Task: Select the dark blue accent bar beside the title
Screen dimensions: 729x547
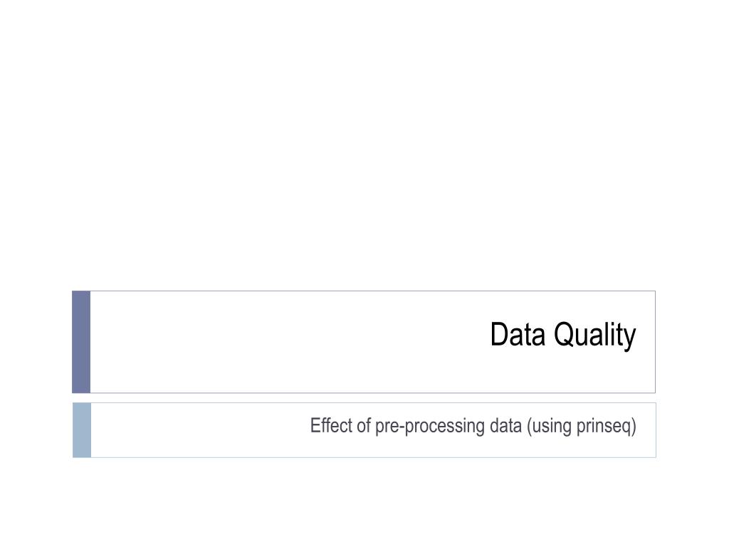Action: click(x=81, y=342)
